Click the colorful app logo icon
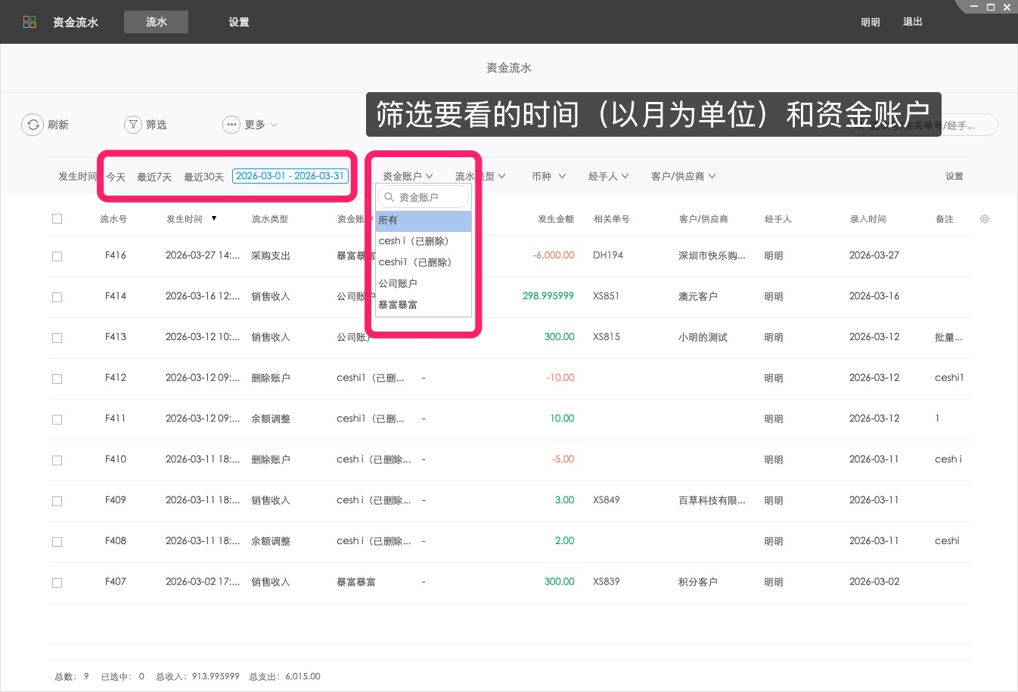 (x=29, y=22)
